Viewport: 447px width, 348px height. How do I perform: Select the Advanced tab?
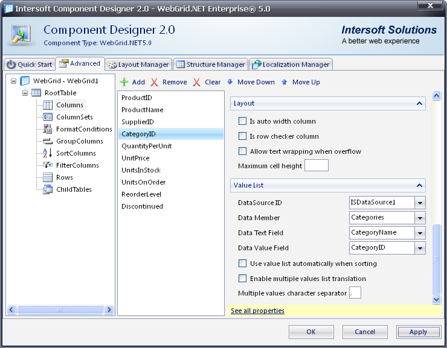click(x=80, y=63)
